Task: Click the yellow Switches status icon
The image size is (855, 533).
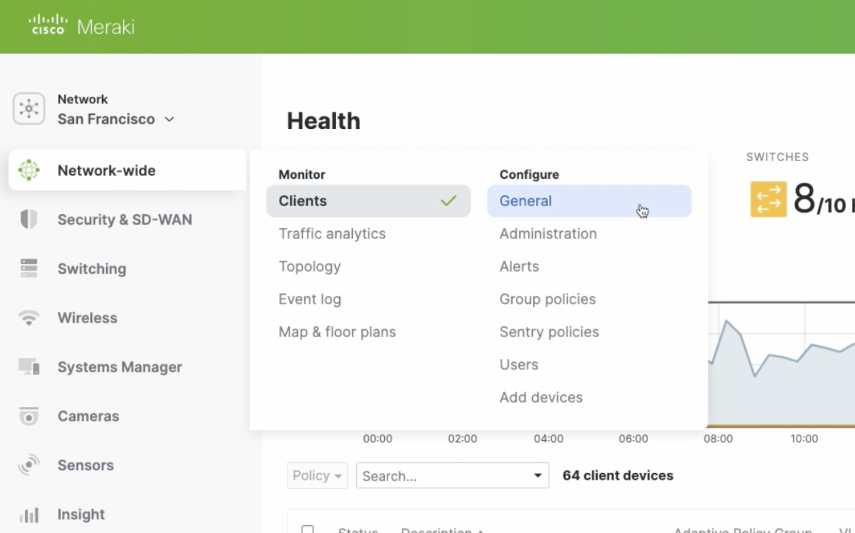Action: click(768, 198)
